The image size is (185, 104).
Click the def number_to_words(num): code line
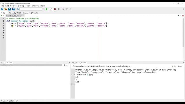[21, 21]
